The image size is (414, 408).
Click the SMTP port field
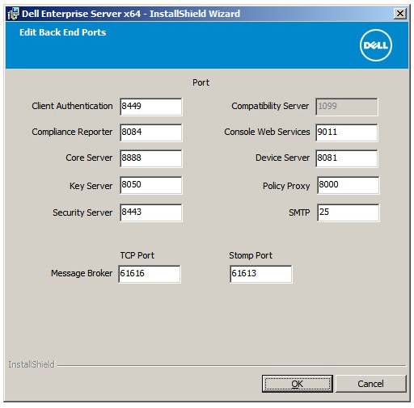pyautogui.click(x=348, y=212)
